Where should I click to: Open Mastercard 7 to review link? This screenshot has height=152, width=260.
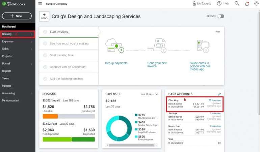click(x=215, y=126)
